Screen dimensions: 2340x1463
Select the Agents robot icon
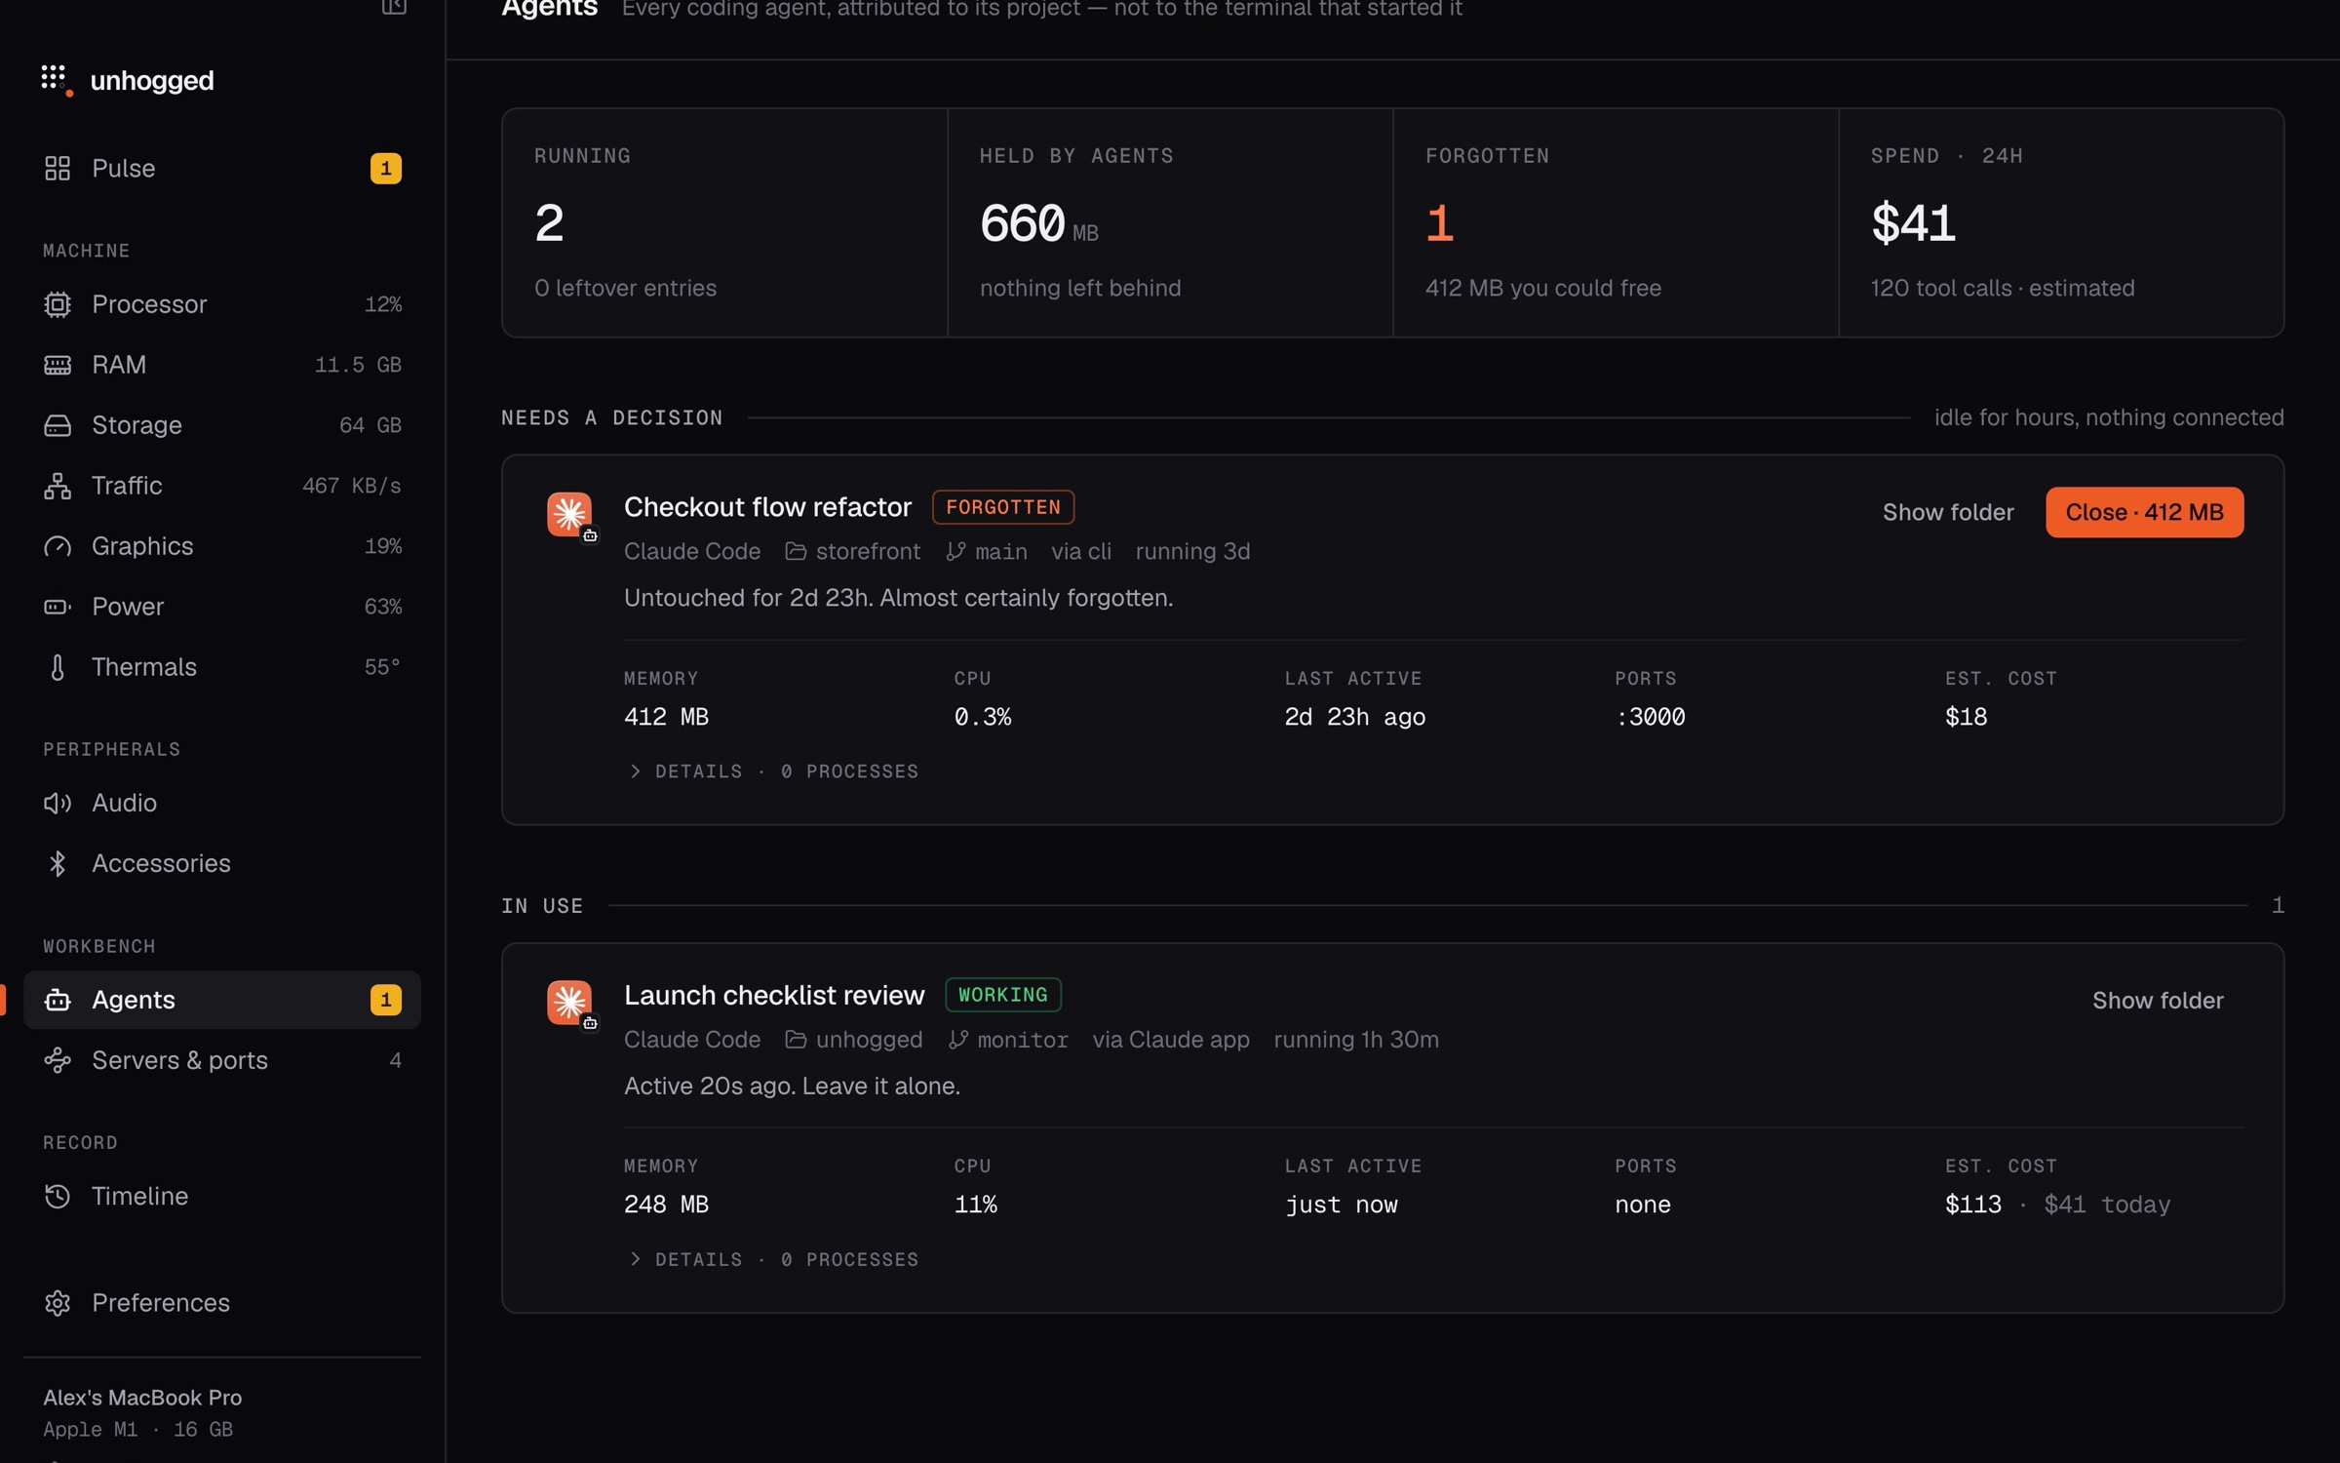pos(58,1000)
